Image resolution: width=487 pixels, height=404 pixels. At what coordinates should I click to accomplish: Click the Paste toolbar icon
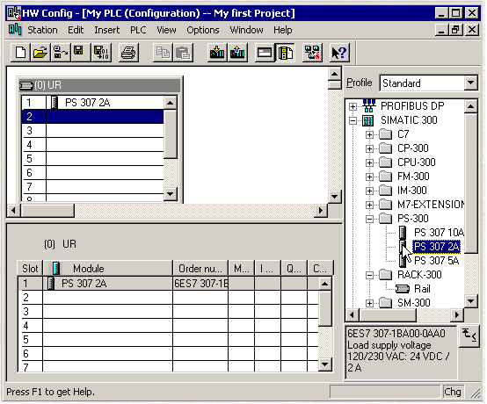183,53
